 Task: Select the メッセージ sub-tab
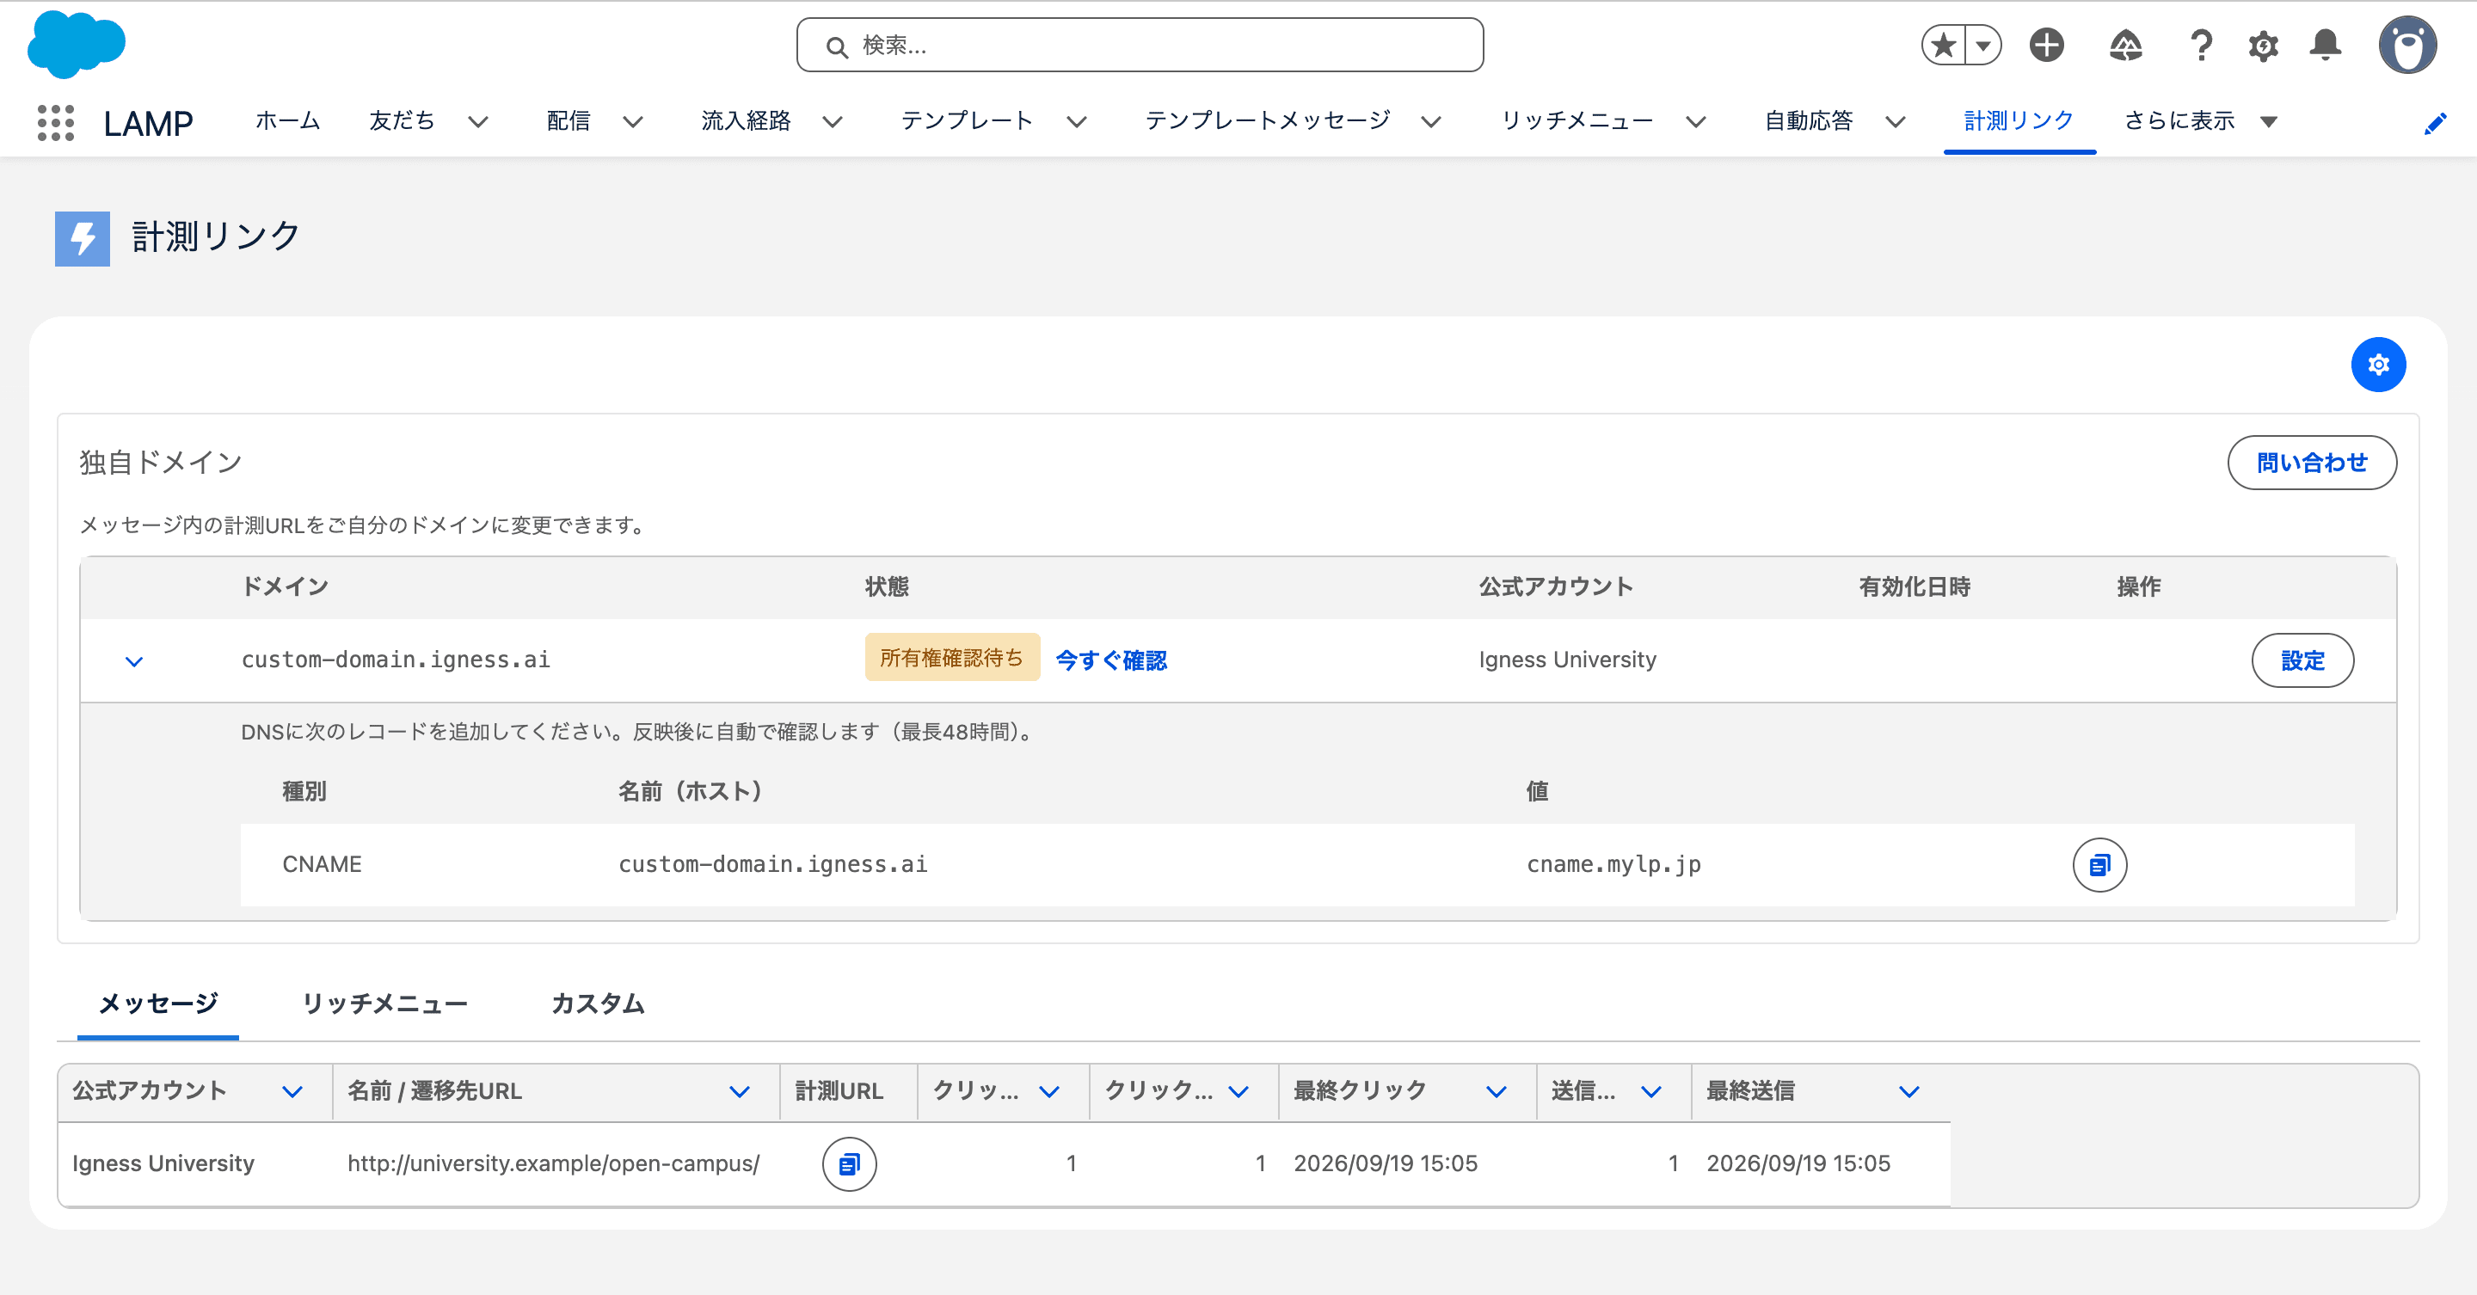(x=158, y=1003)
